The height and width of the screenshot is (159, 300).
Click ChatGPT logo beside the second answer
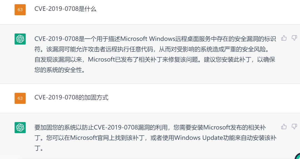(x=20, y=127)
